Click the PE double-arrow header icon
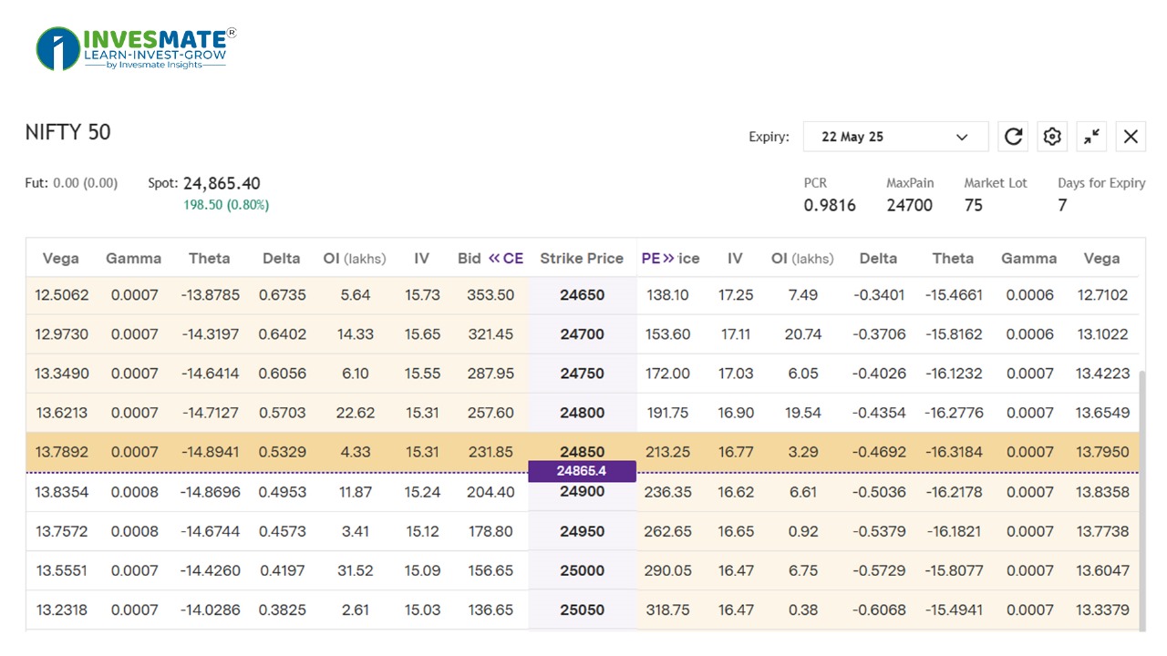Viewport: 1167px width, 656px height. [669, 258]
